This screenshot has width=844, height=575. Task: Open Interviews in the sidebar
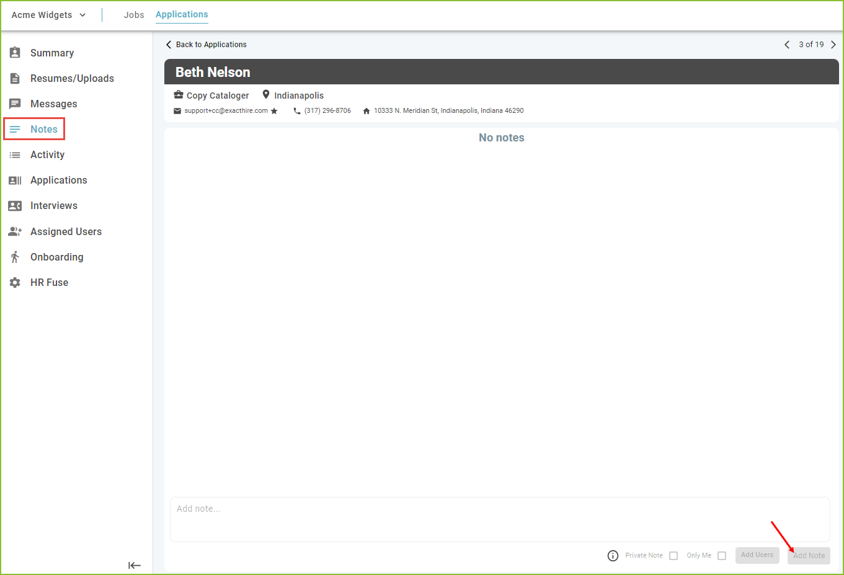[54, 206]
